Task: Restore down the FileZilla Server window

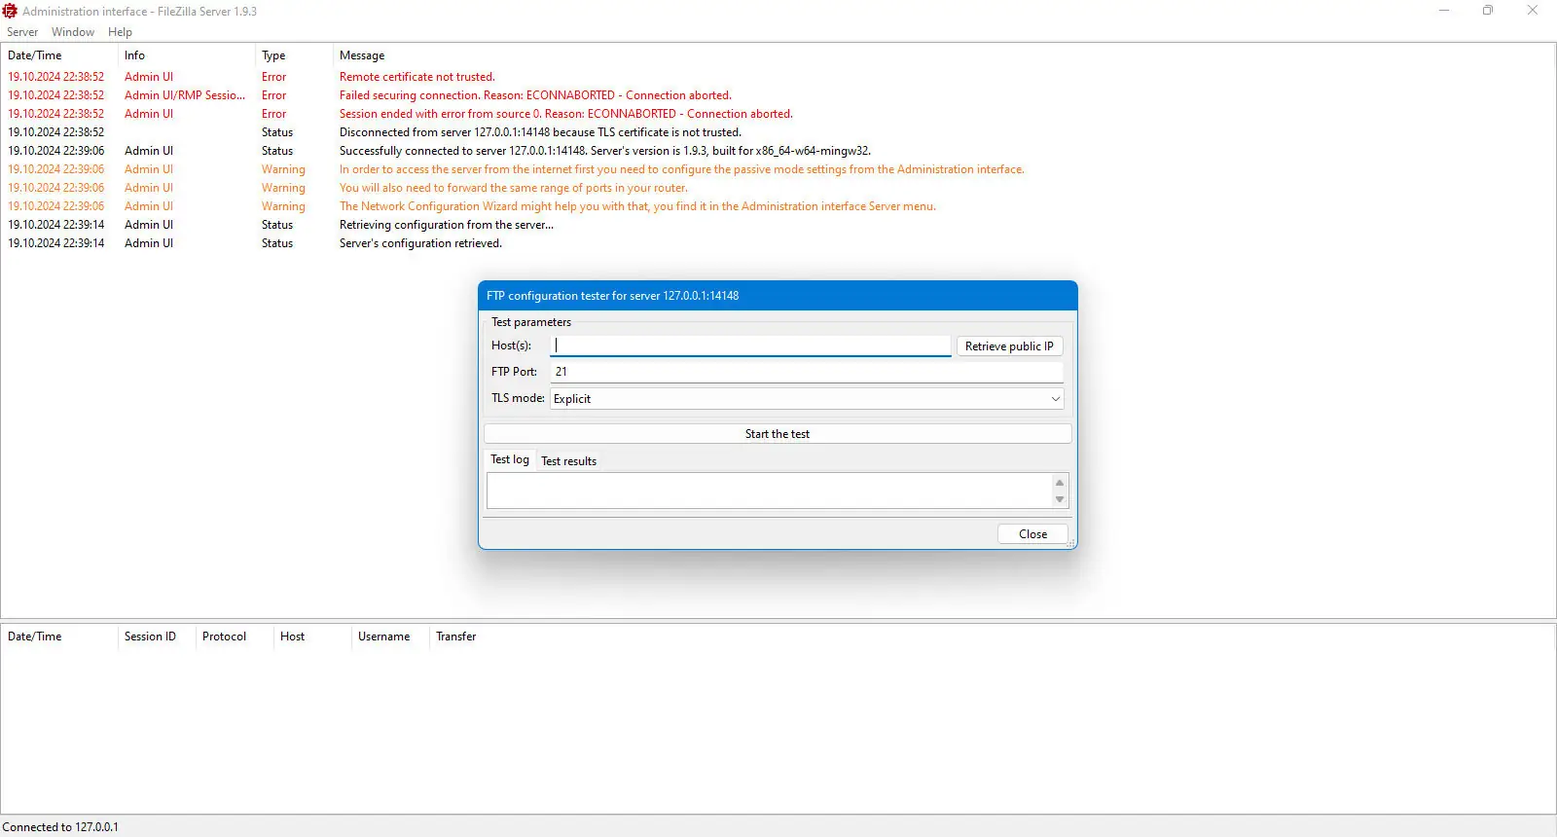Action: coord(1488,11)
